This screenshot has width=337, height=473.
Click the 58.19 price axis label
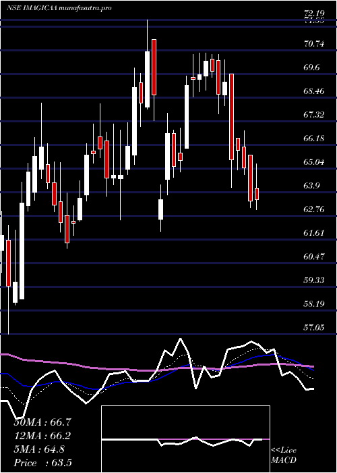[x=314, y=303]
